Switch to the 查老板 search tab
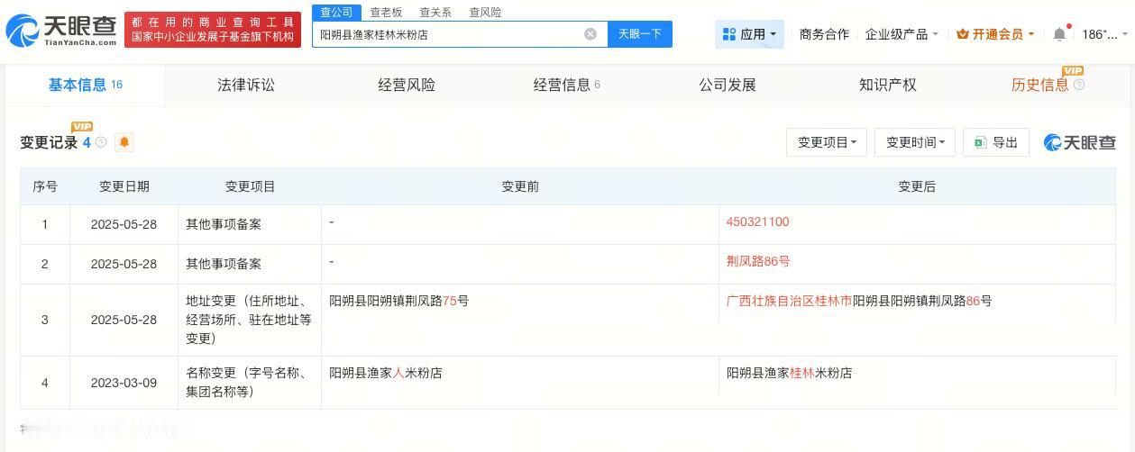 click(x=386, y=12)
